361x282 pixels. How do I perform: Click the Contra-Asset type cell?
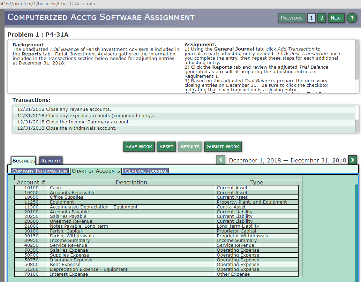(x=257, y=207)
